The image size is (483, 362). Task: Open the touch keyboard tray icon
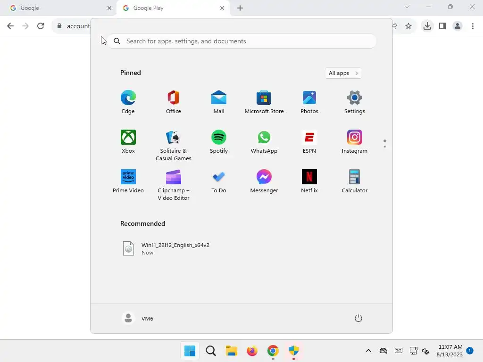[398, 351]
